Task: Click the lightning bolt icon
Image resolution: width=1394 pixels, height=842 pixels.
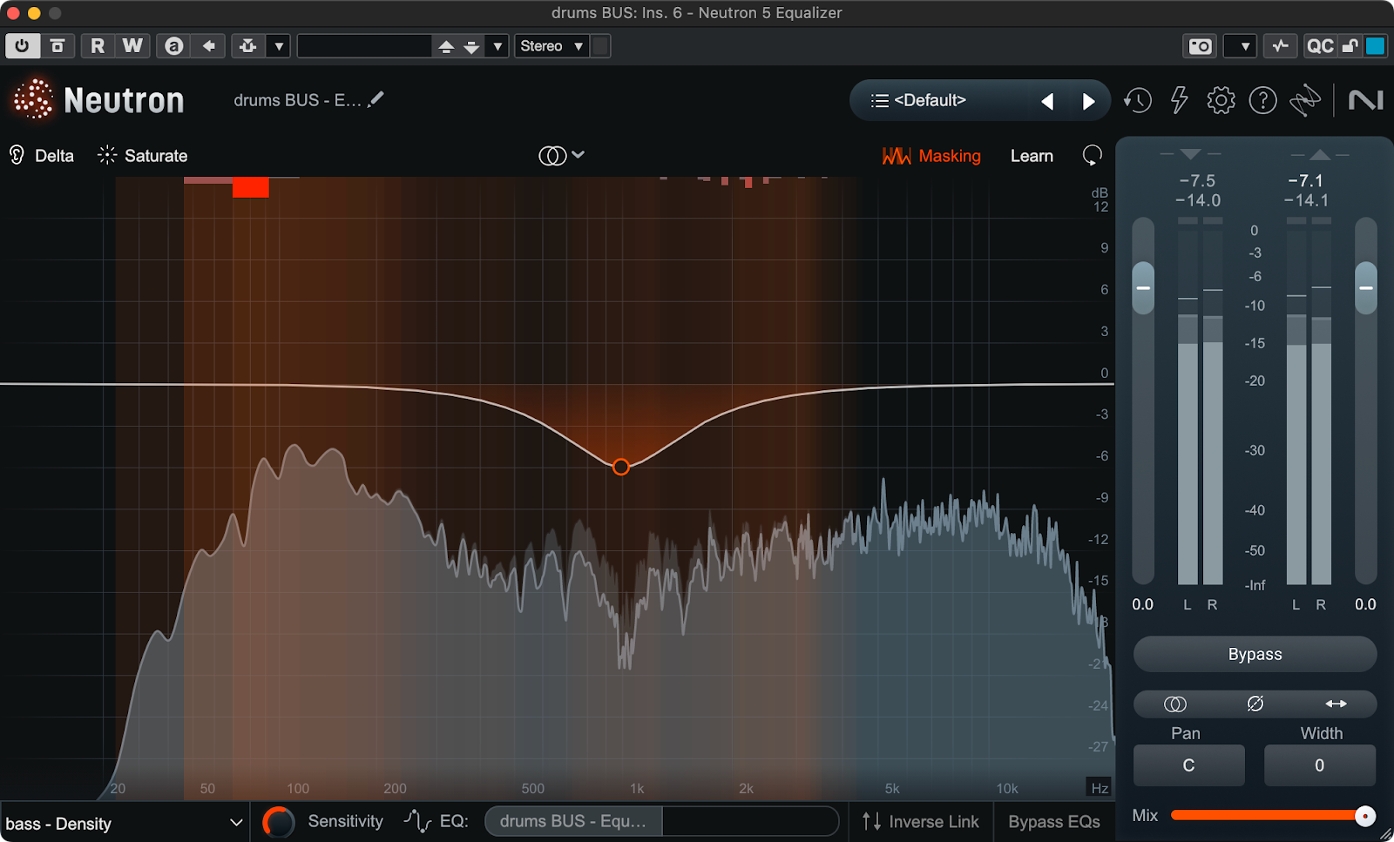Action: pos(1179,101)
